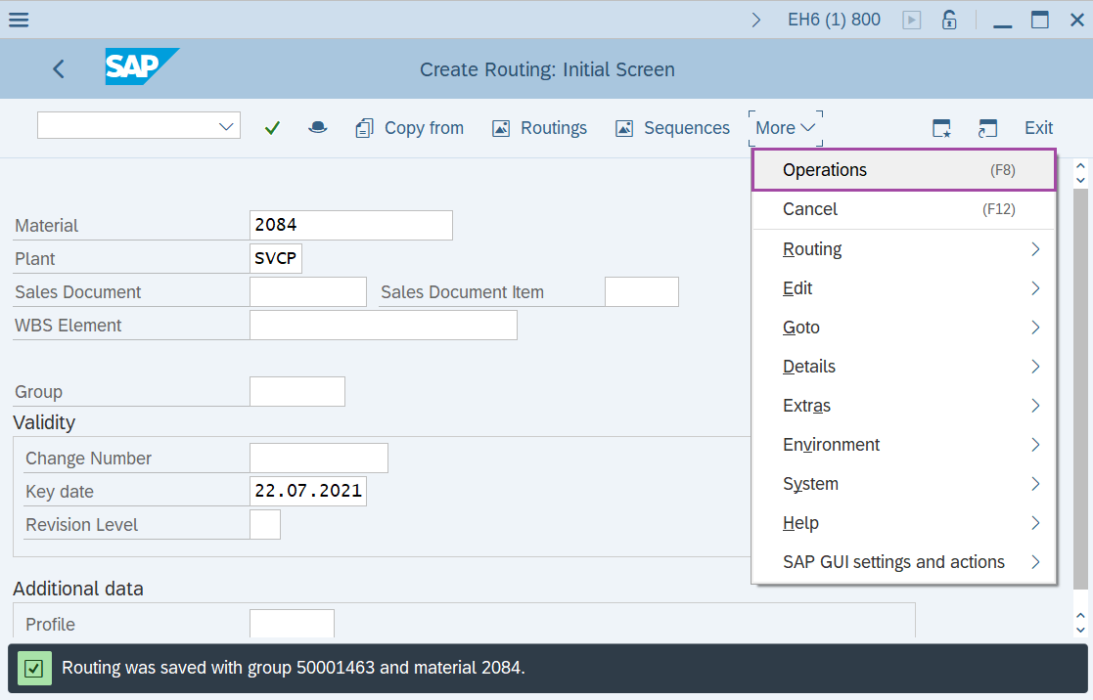The width and height of the screenshot is (1093, 700).
Task: Create a new session via the screen-star icon
Action: click(940, 127)
